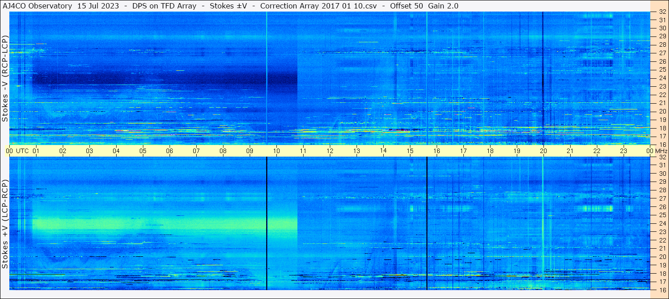This screenshot has width=669, height=299.
Task: Click the 11 hour mark on the time axis
Action: [x=303, y=151]
